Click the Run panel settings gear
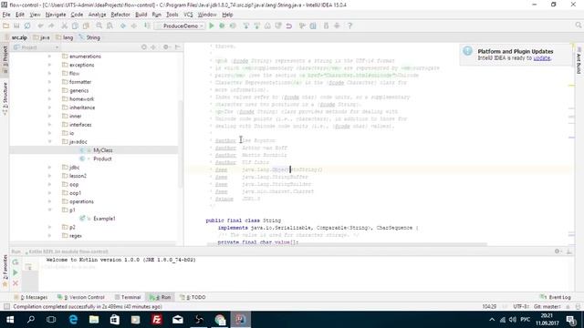This screenshot has width=584, height=328. pyautogui.click(x=558, y=251)
